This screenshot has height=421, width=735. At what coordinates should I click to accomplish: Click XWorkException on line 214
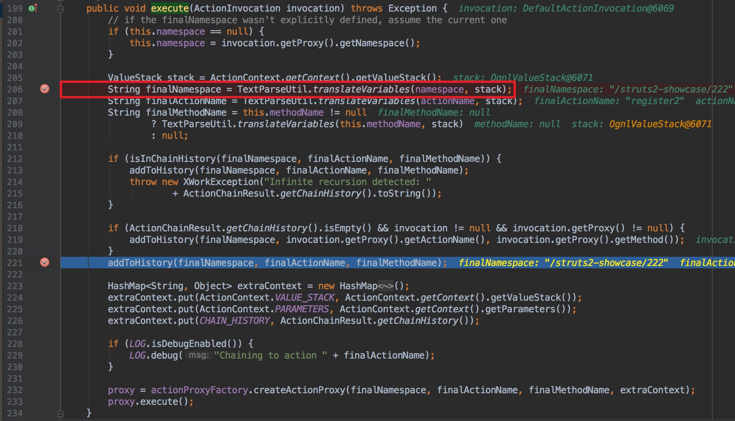(221, 182)
